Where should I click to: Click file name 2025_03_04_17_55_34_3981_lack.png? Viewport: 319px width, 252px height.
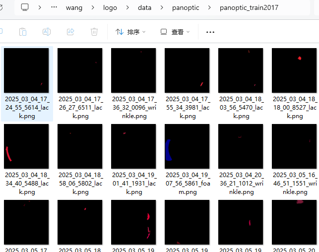tap(188, 108)
